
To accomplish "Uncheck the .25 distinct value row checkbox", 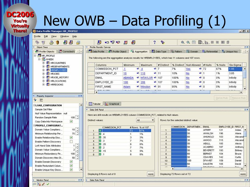I will [100, 144].
